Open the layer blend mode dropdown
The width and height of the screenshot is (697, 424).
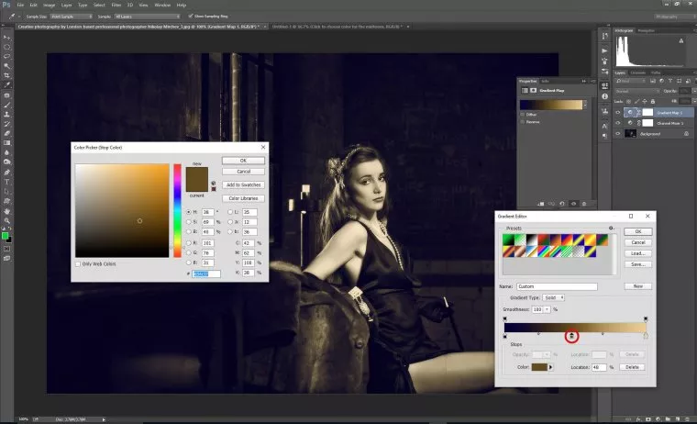(x=636, y=91)
